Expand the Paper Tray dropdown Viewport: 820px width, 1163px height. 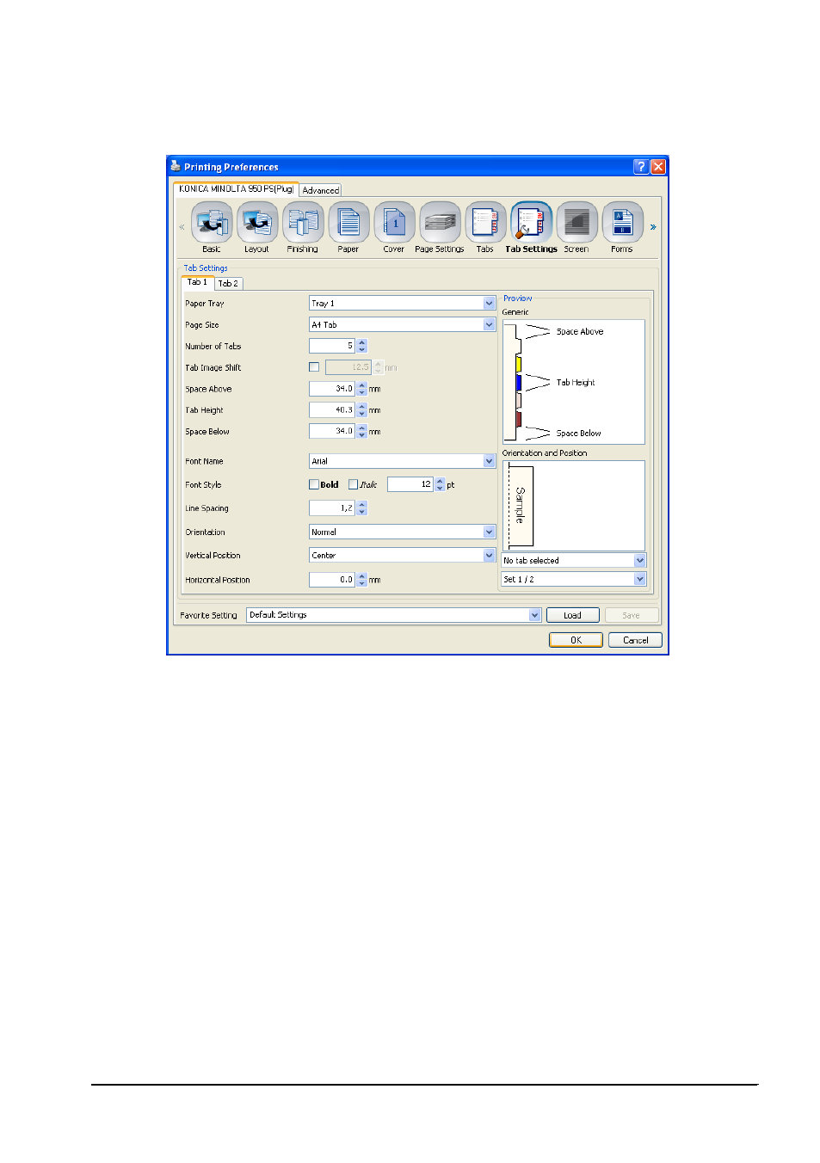click(x=490, y=303)
